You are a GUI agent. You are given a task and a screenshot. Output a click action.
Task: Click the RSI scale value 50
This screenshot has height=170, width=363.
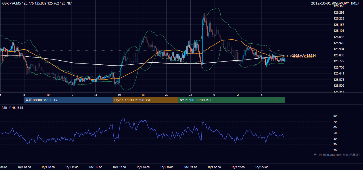pos(335,133)
